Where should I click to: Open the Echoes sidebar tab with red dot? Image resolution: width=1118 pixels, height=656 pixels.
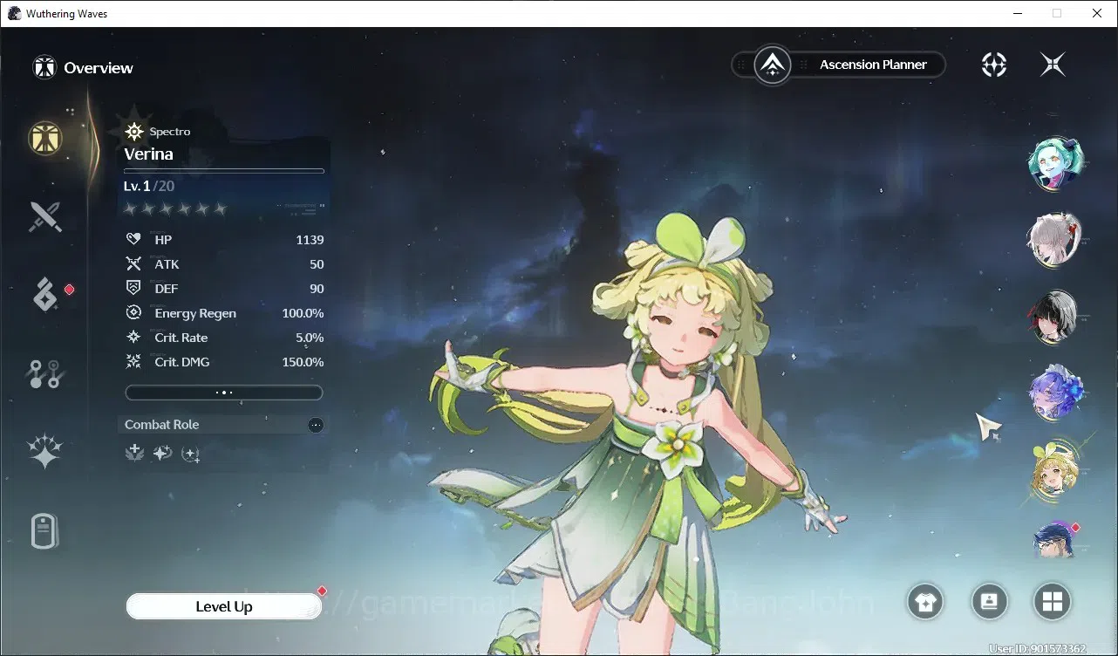(45, 295)
